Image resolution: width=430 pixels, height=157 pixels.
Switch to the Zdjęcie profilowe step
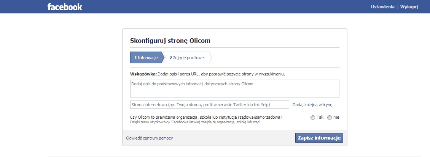tap(187, 58)
